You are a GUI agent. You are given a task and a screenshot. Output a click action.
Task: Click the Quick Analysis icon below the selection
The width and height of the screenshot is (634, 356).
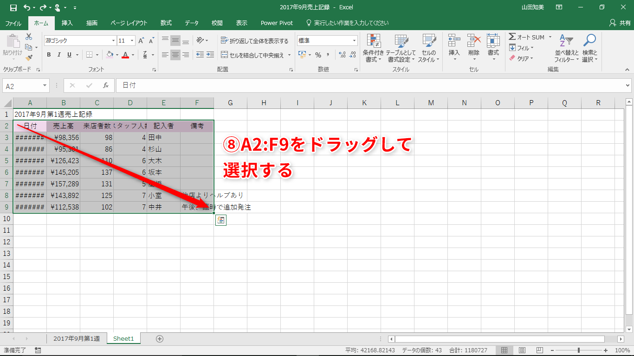(220, 221)
